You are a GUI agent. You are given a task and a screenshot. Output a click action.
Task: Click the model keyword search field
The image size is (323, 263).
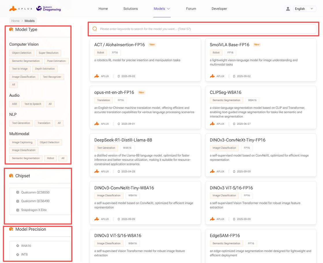click(205, 29)
